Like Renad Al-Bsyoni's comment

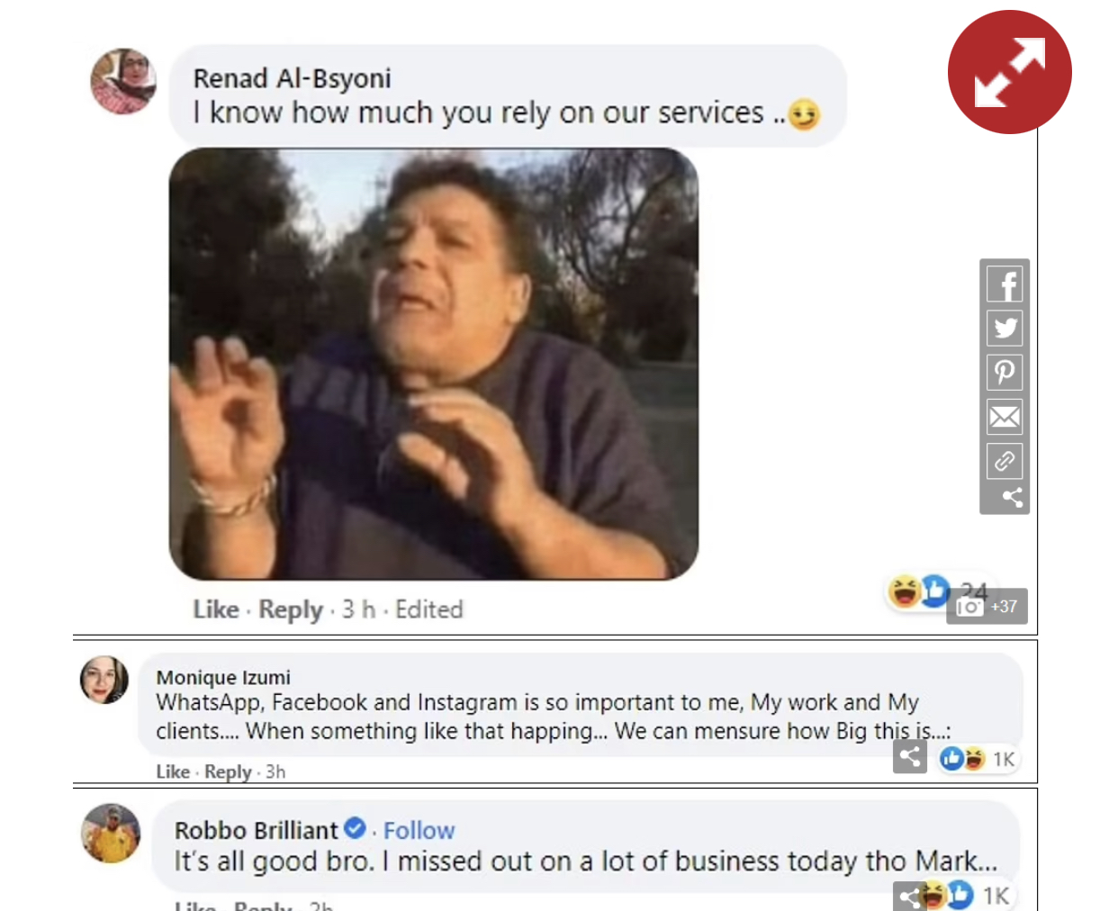[x=216, y=609]
